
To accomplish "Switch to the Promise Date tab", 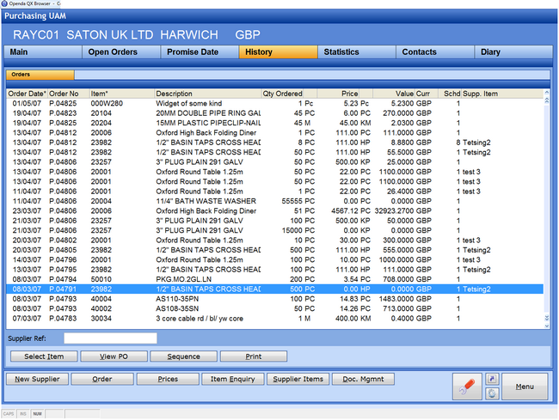I will (200, 52).
